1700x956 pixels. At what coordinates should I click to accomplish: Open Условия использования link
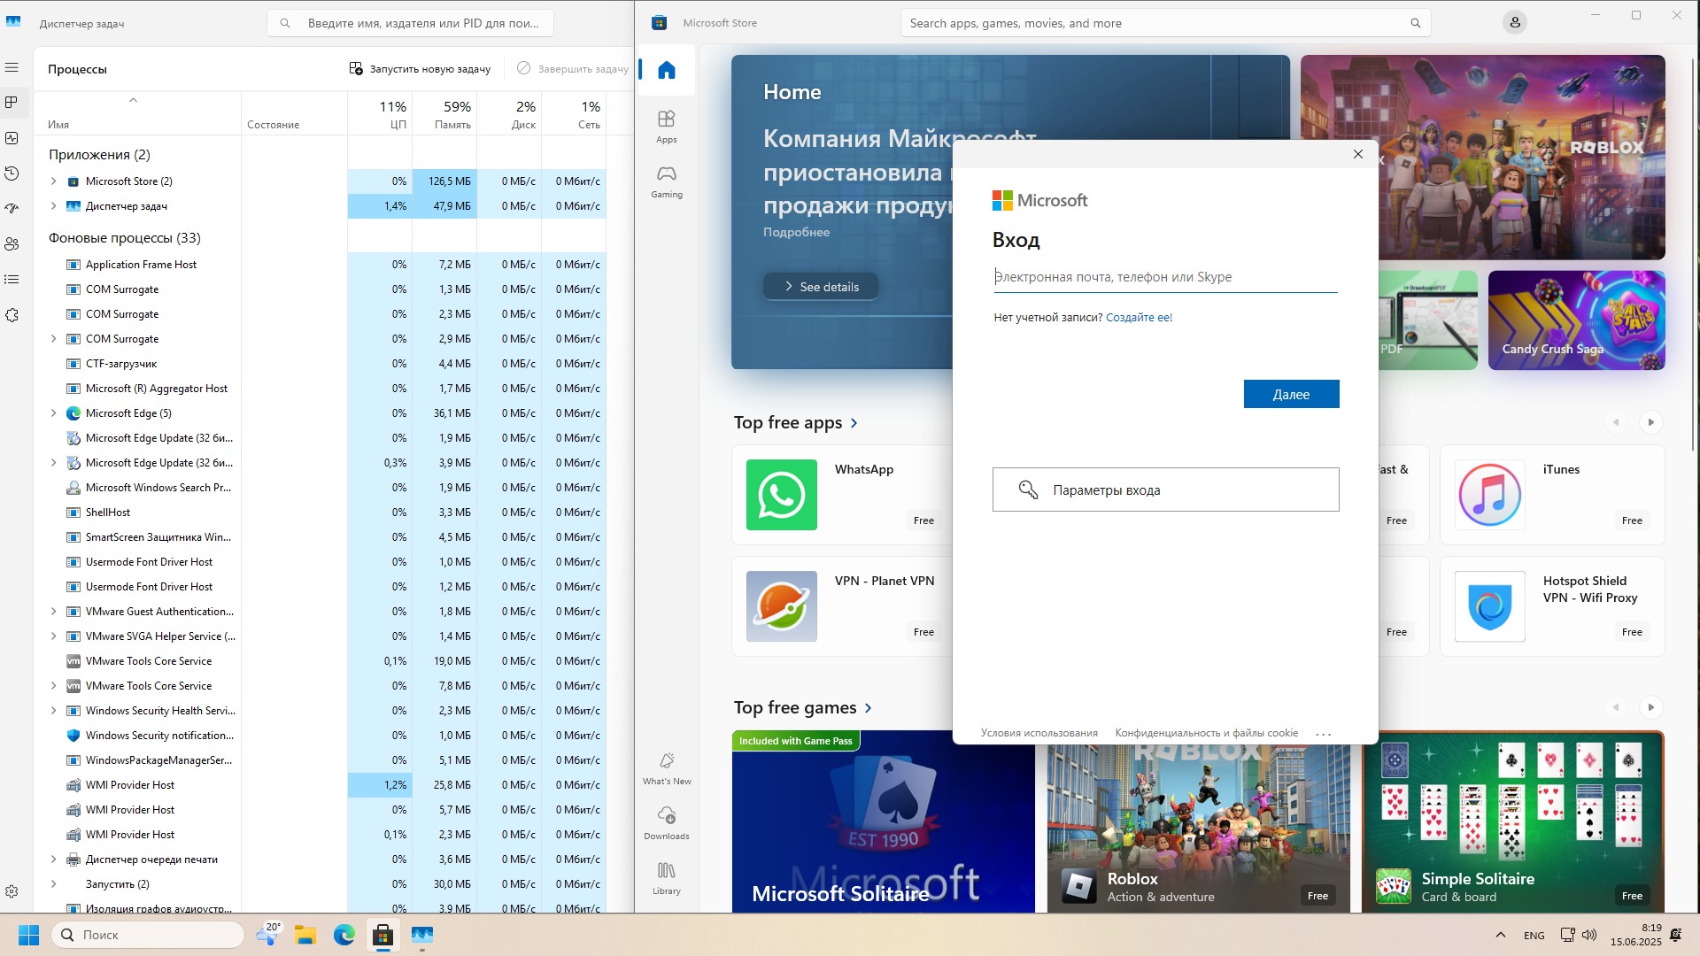pos(1039,733)
